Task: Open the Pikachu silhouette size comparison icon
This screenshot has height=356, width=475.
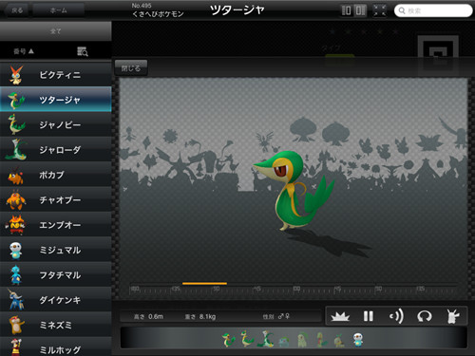Action: [x=452, y=316]
